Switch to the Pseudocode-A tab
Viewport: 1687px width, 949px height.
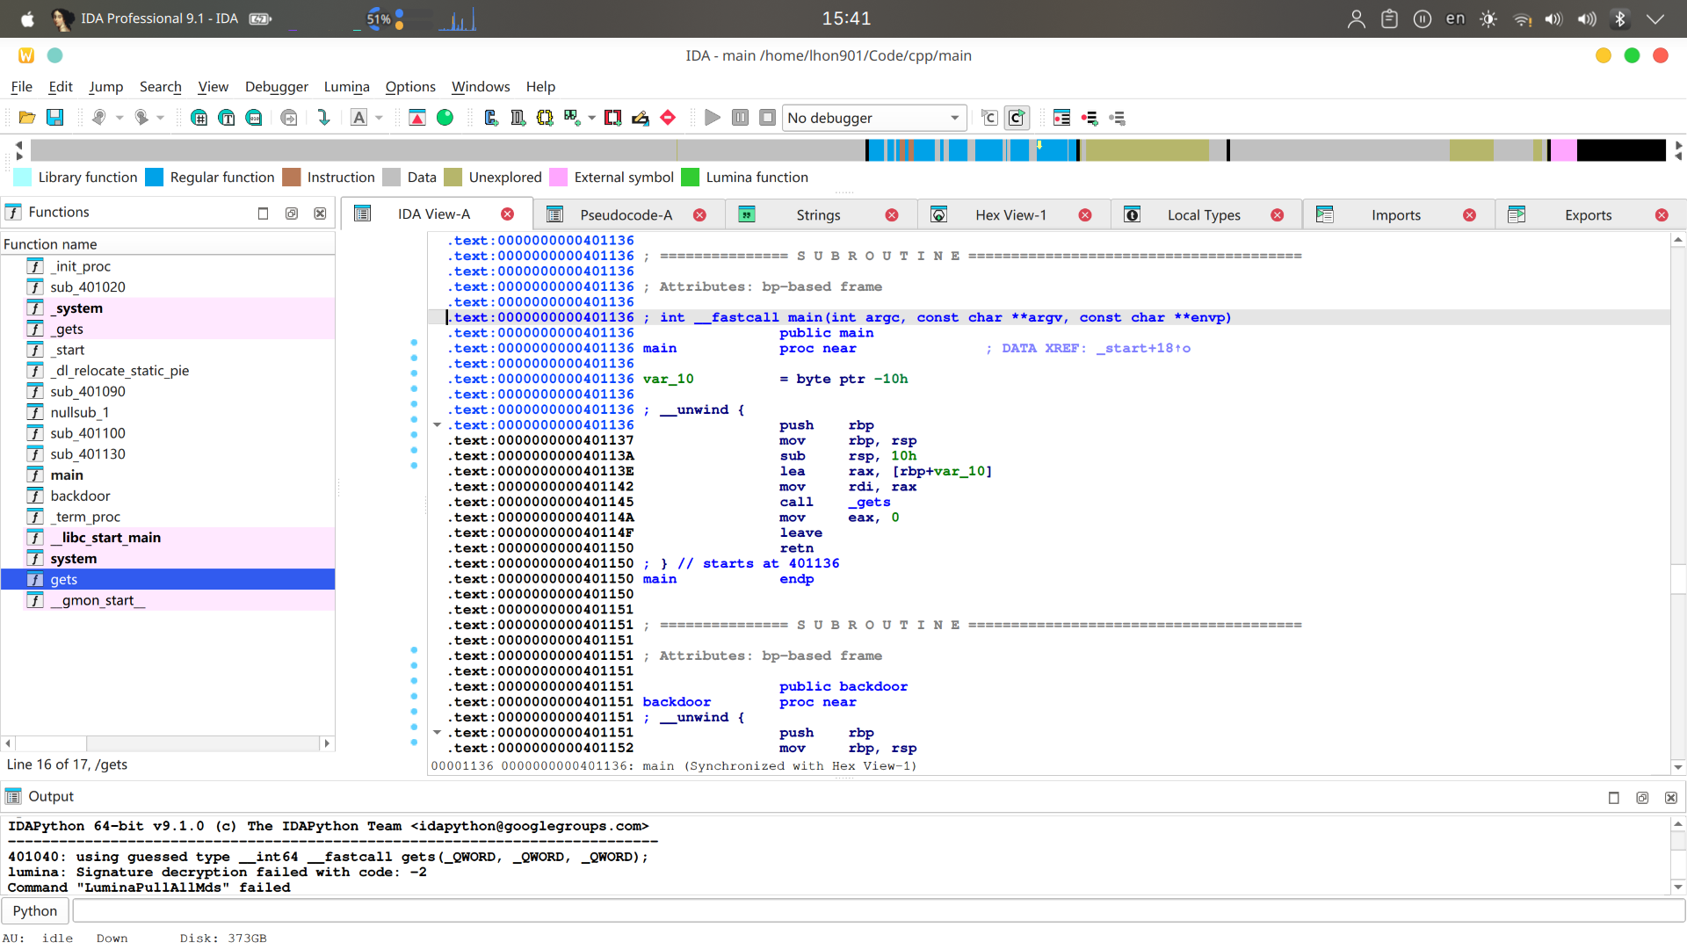(626, 215)
